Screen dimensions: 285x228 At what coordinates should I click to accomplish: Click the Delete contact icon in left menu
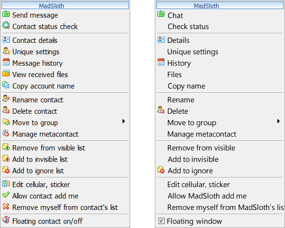6,111
